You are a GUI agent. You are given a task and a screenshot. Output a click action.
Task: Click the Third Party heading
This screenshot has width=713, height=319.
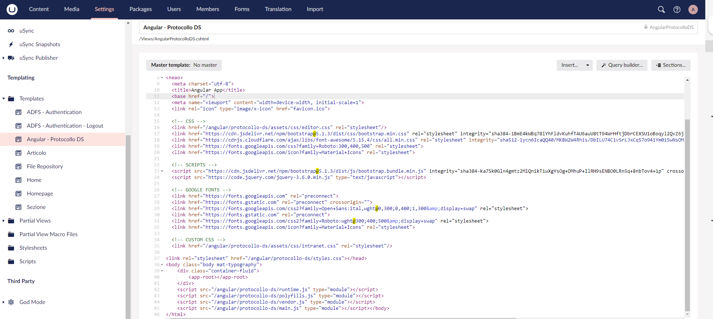(21, 281)
